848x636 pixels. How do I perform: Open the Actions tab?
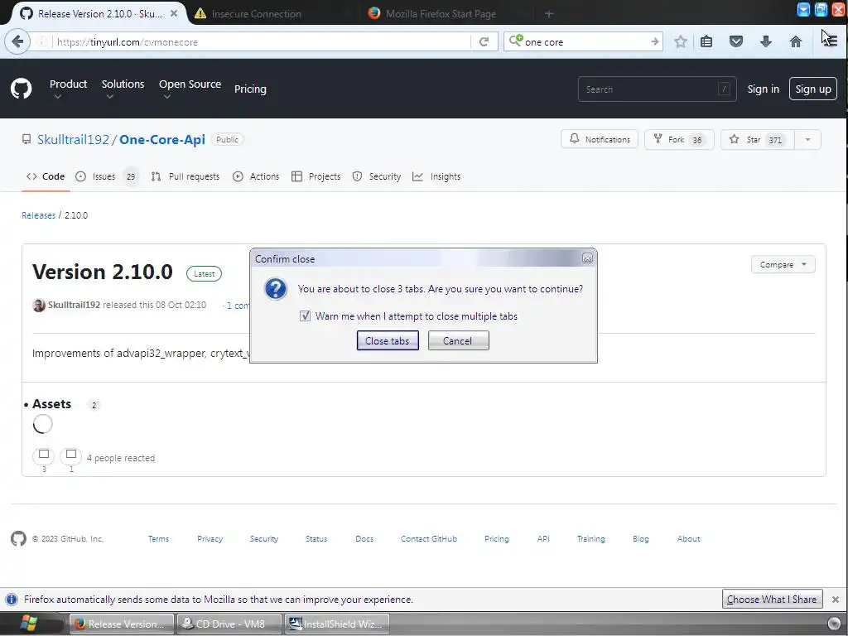[x=256, y=177]
